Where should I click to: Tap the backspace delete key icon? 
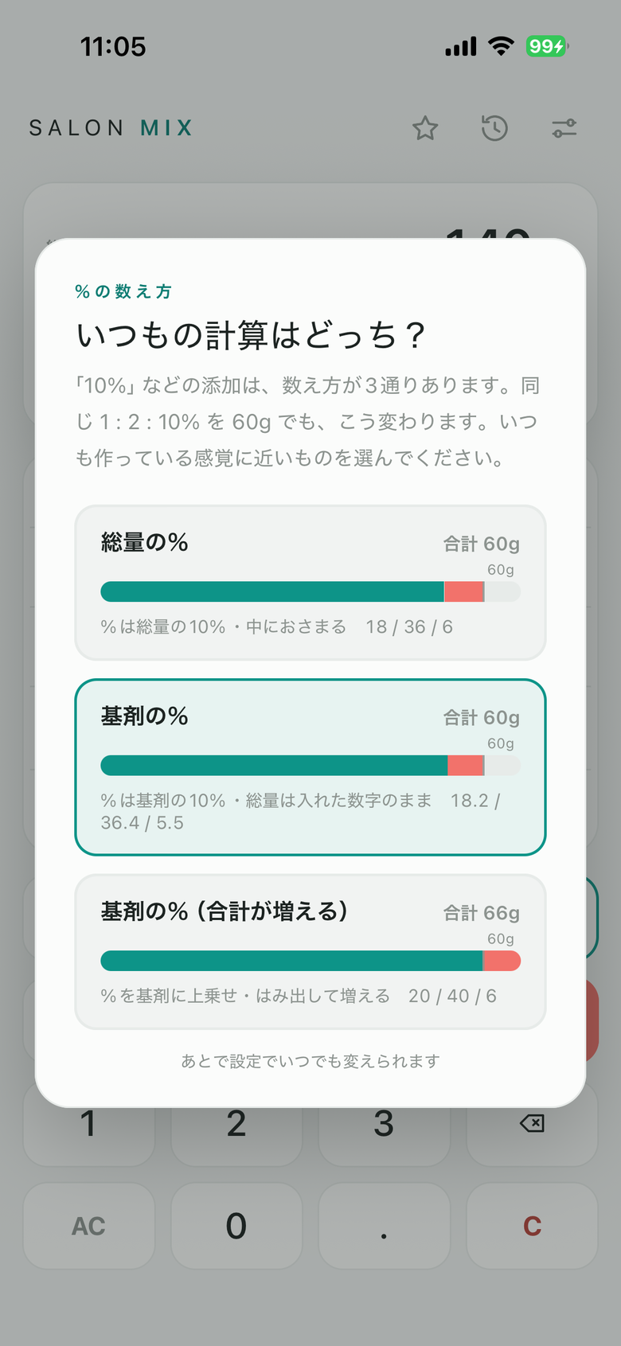click(x=532, y=1123)
